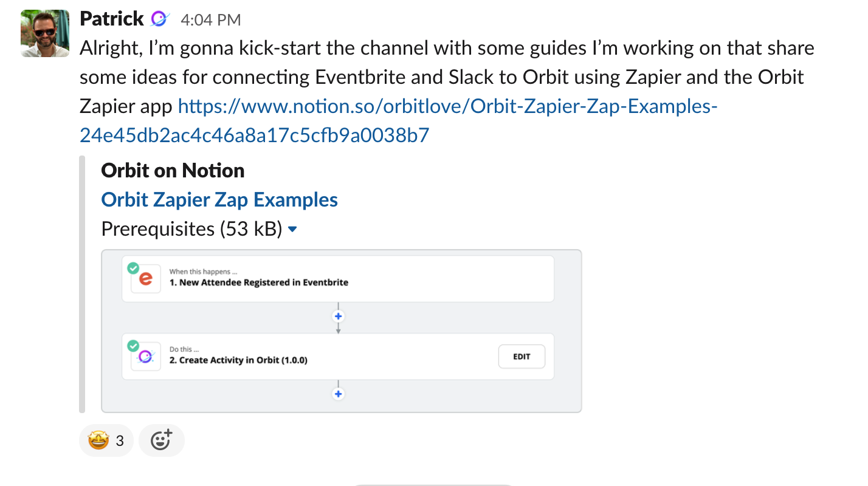The width and height of the screenshot is (868, 486).
Task: Open the Orbit Zapier Zap Examples link
Action: [219, 199]
